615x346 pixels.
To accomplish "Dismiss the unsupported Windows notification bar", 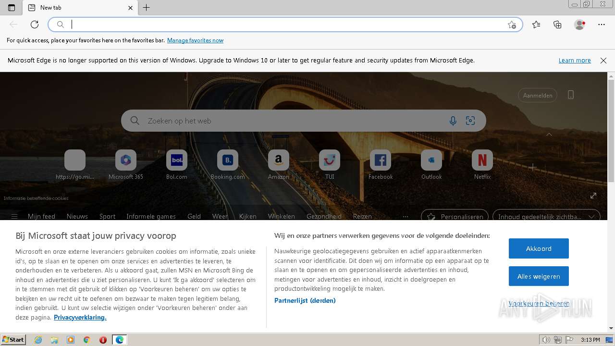I will tap(603, 61).
